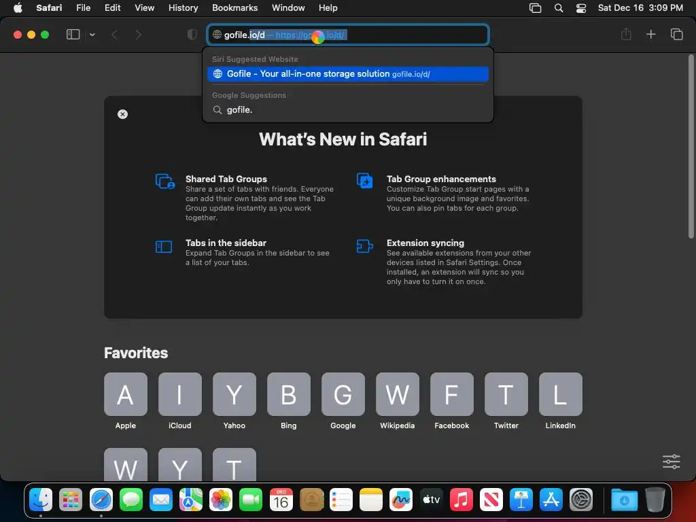Open the Safari menu
Image resolution: width=696 pixels, height=522 pixels.
pyautogui.click(x=49, y=8)
